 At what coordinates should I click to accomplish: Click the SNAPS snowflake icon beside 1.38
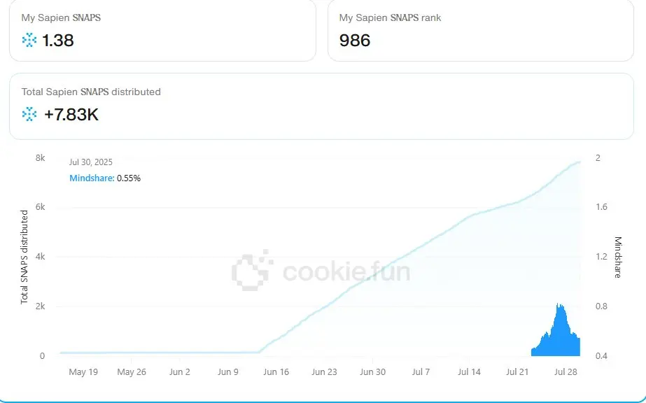[29, 41]
